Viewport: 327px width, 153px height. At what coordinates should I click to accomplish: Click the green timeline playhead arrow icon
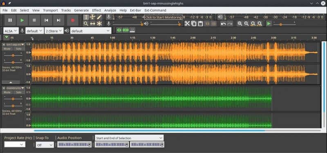7,37
